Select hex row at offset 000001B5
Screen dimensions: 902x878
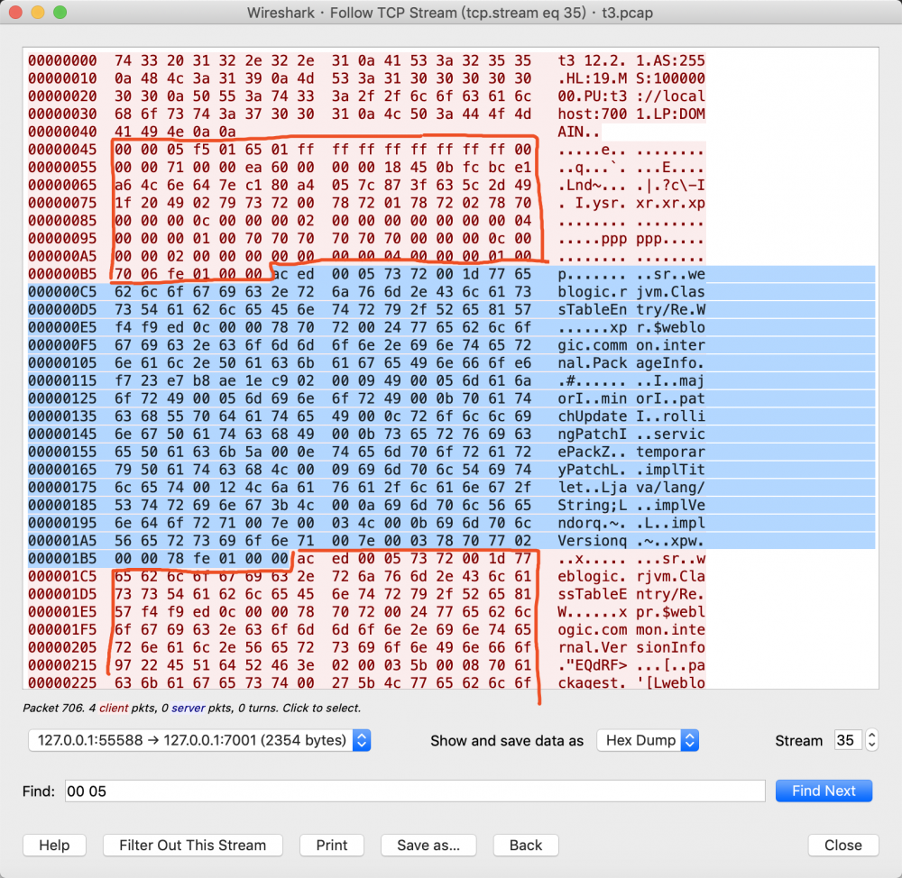click(x=366, y=559)
